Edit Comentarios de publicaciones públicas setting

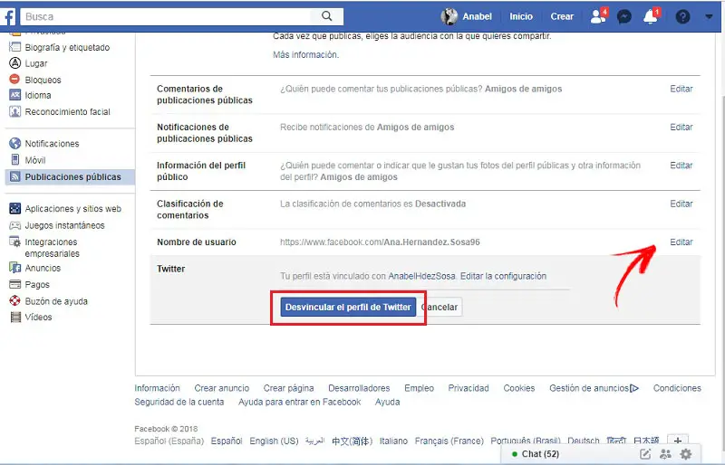[681, 89]
